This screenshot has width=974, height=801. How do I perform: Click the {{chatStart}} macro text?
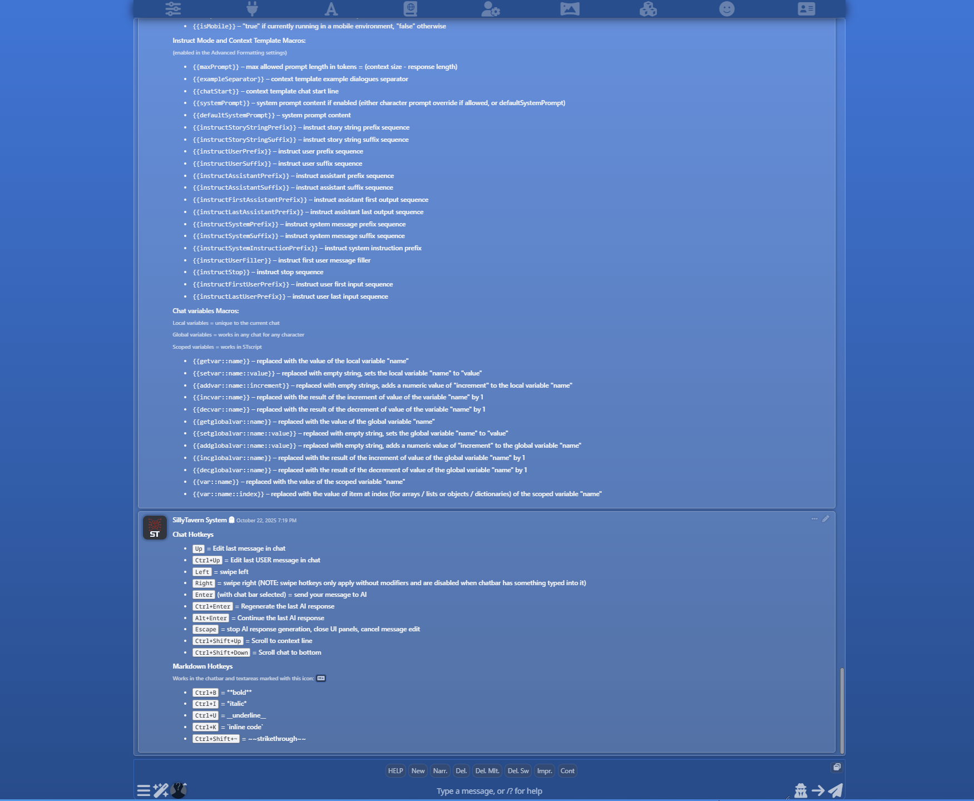(216, 91)
